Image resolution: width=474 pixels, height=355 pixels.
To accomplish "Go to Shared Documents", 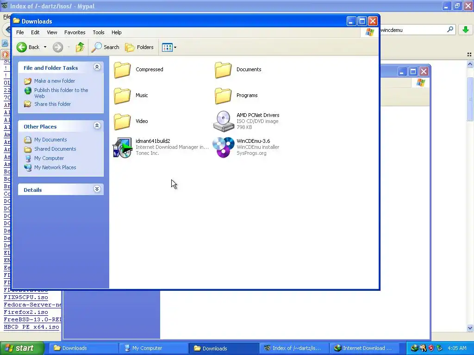I will [55, 149].
